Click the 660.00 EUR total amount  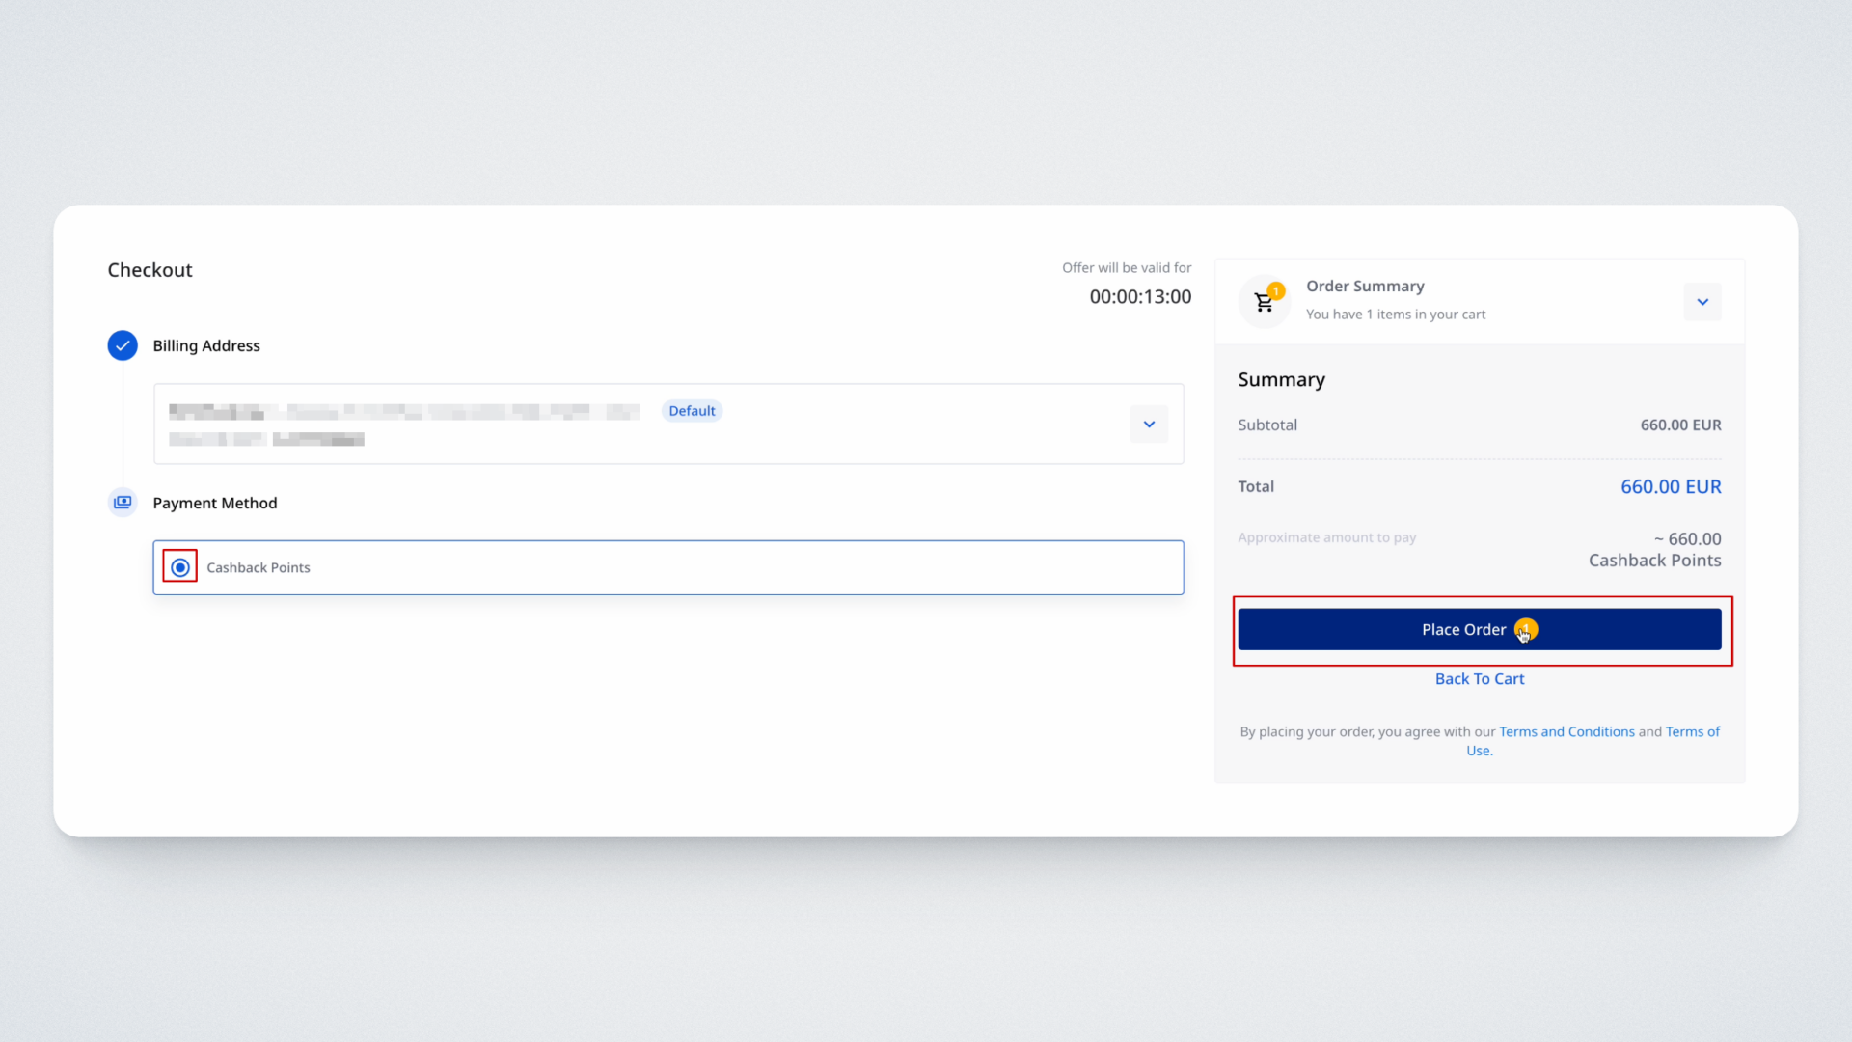tap(1671, 487)
